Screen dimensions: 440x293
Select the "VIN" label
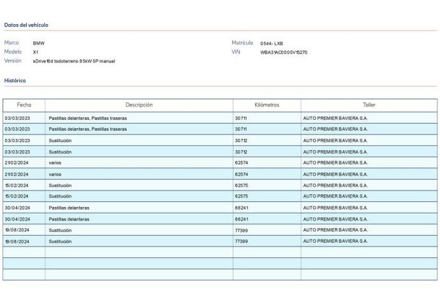coord(236,52)
